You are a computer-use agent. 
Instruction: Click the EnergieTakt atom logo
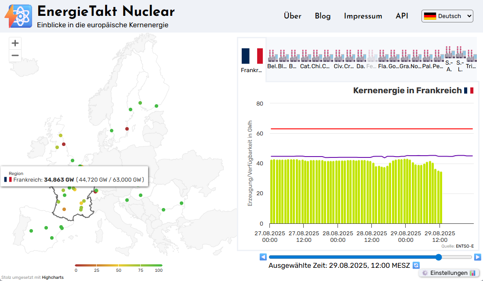(x=18, y=16)
